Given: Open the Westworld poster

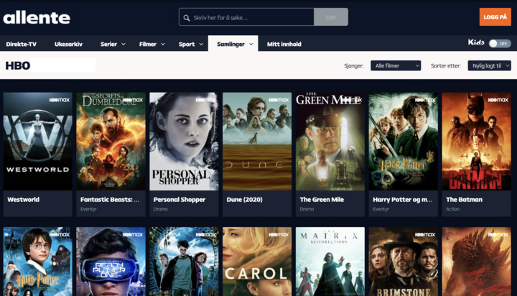Looking at the screenshot, I should tap(37, 142).
